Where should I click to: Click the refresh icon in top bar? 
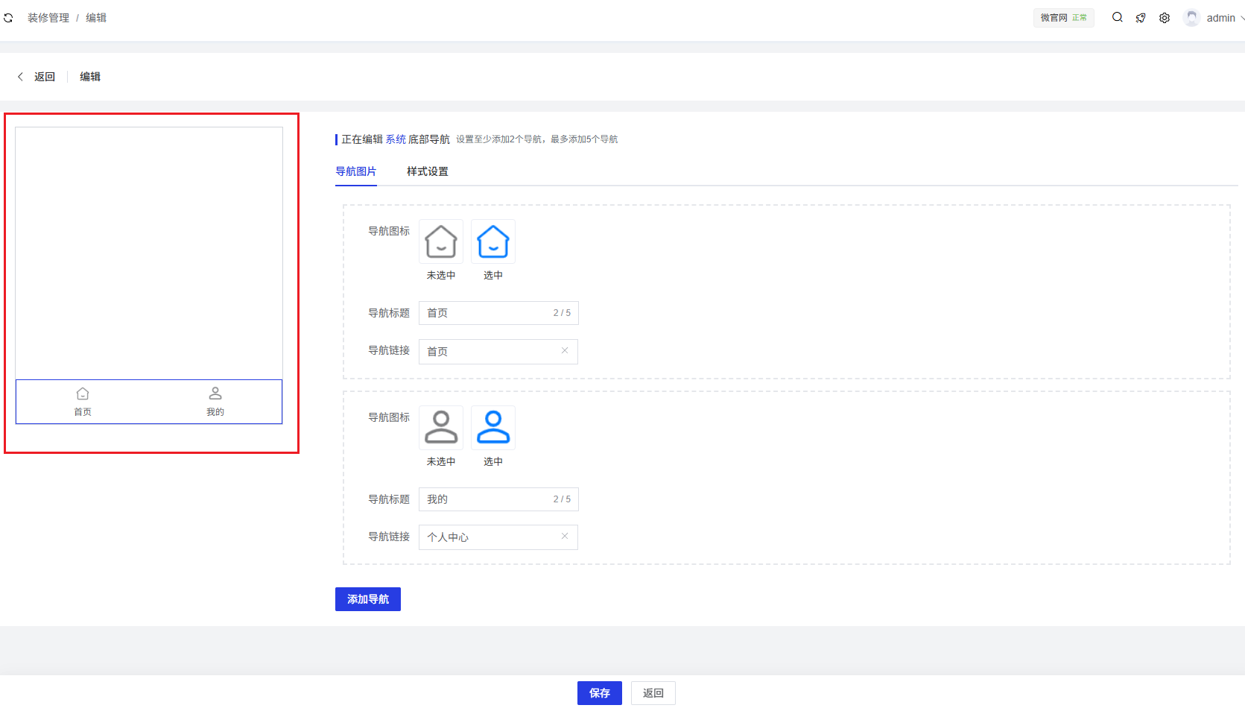[8, 18]
